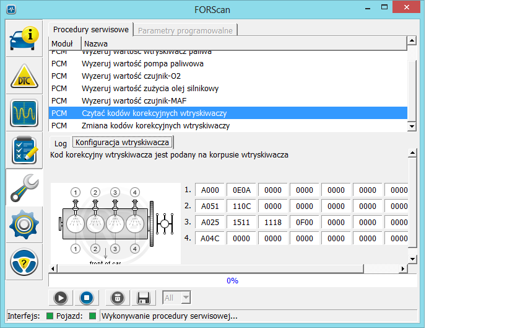This screenshot has width=507, height=328.
Task: Open the DTC trouble codes section
Action: tap(25, 75)
